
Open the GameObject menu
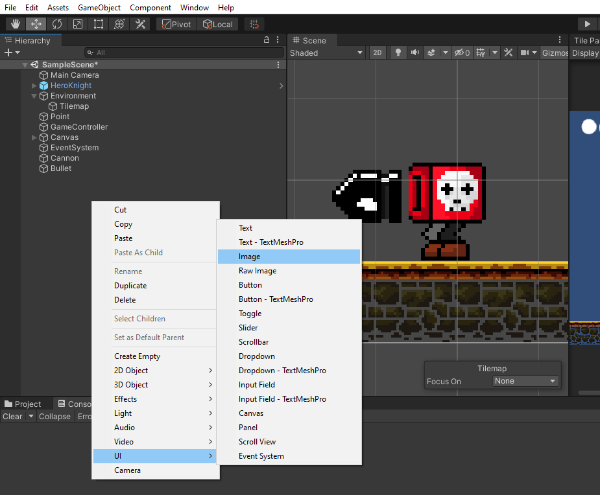click(99, 7)
